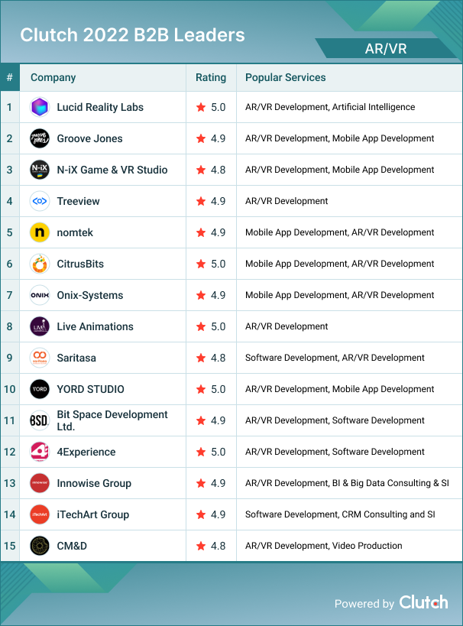Viewport: 463px width, 626px height.
Task: Open the CM&D company name
Action: 72,546
